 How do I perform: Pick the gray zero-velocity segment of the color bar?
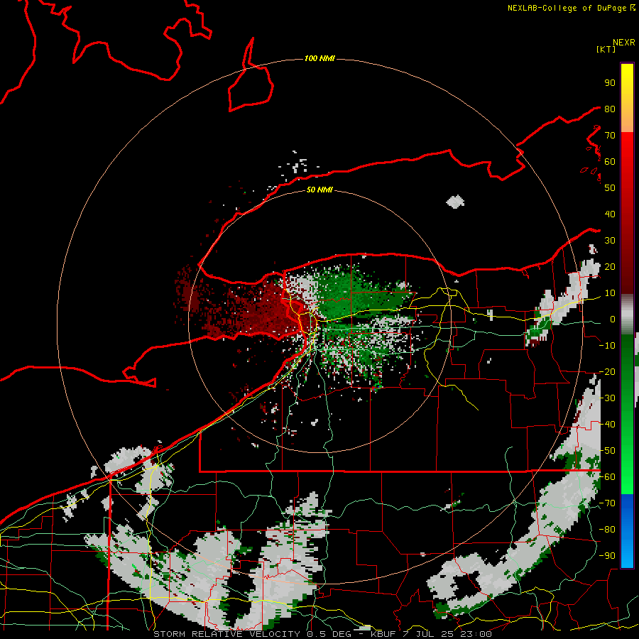627,315
